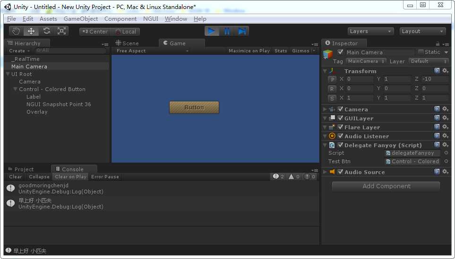
Task: Open Transform component gear settings
Action: 445,70
